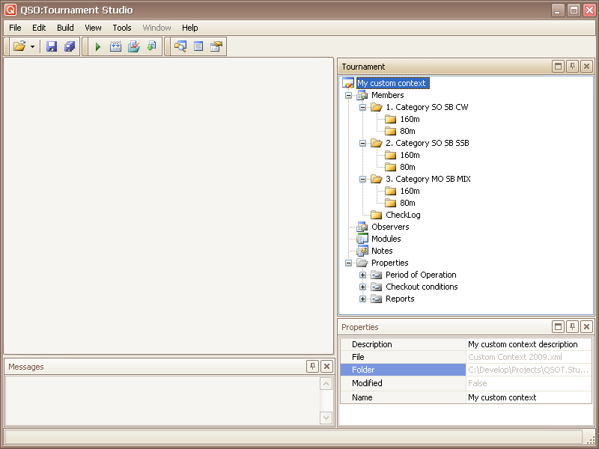This screenshot has height=449, width=599.
Task: Click the Notes node icon in tree
Action: coord(362,251)
